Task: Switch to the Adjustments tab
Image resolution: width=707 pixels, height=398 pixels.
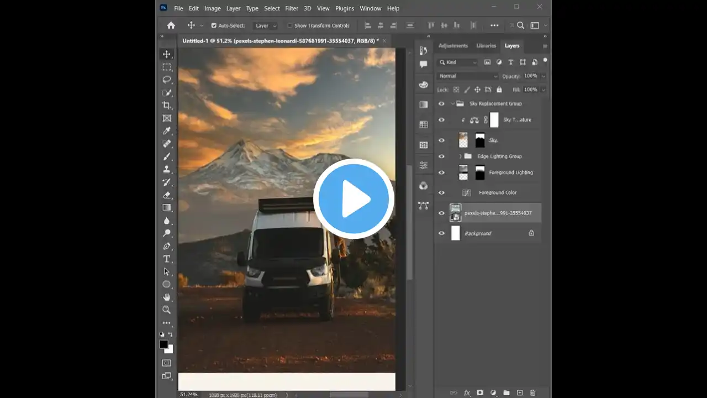Action: [453, 46]
